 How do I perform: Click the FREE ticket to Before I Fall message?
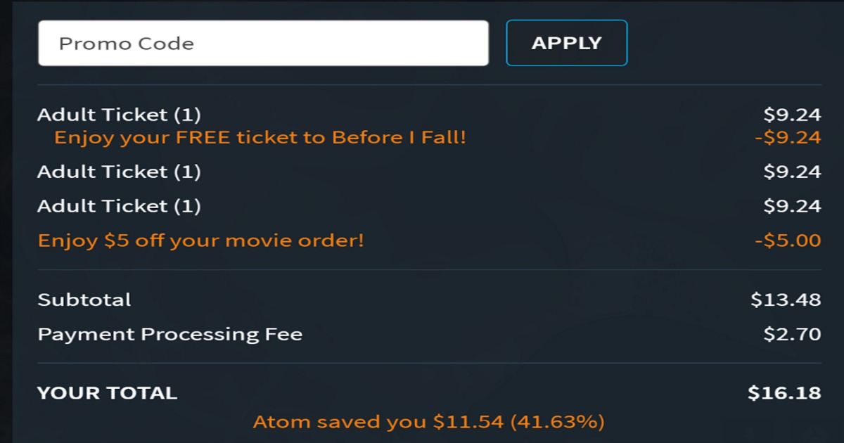click(260, 137)
